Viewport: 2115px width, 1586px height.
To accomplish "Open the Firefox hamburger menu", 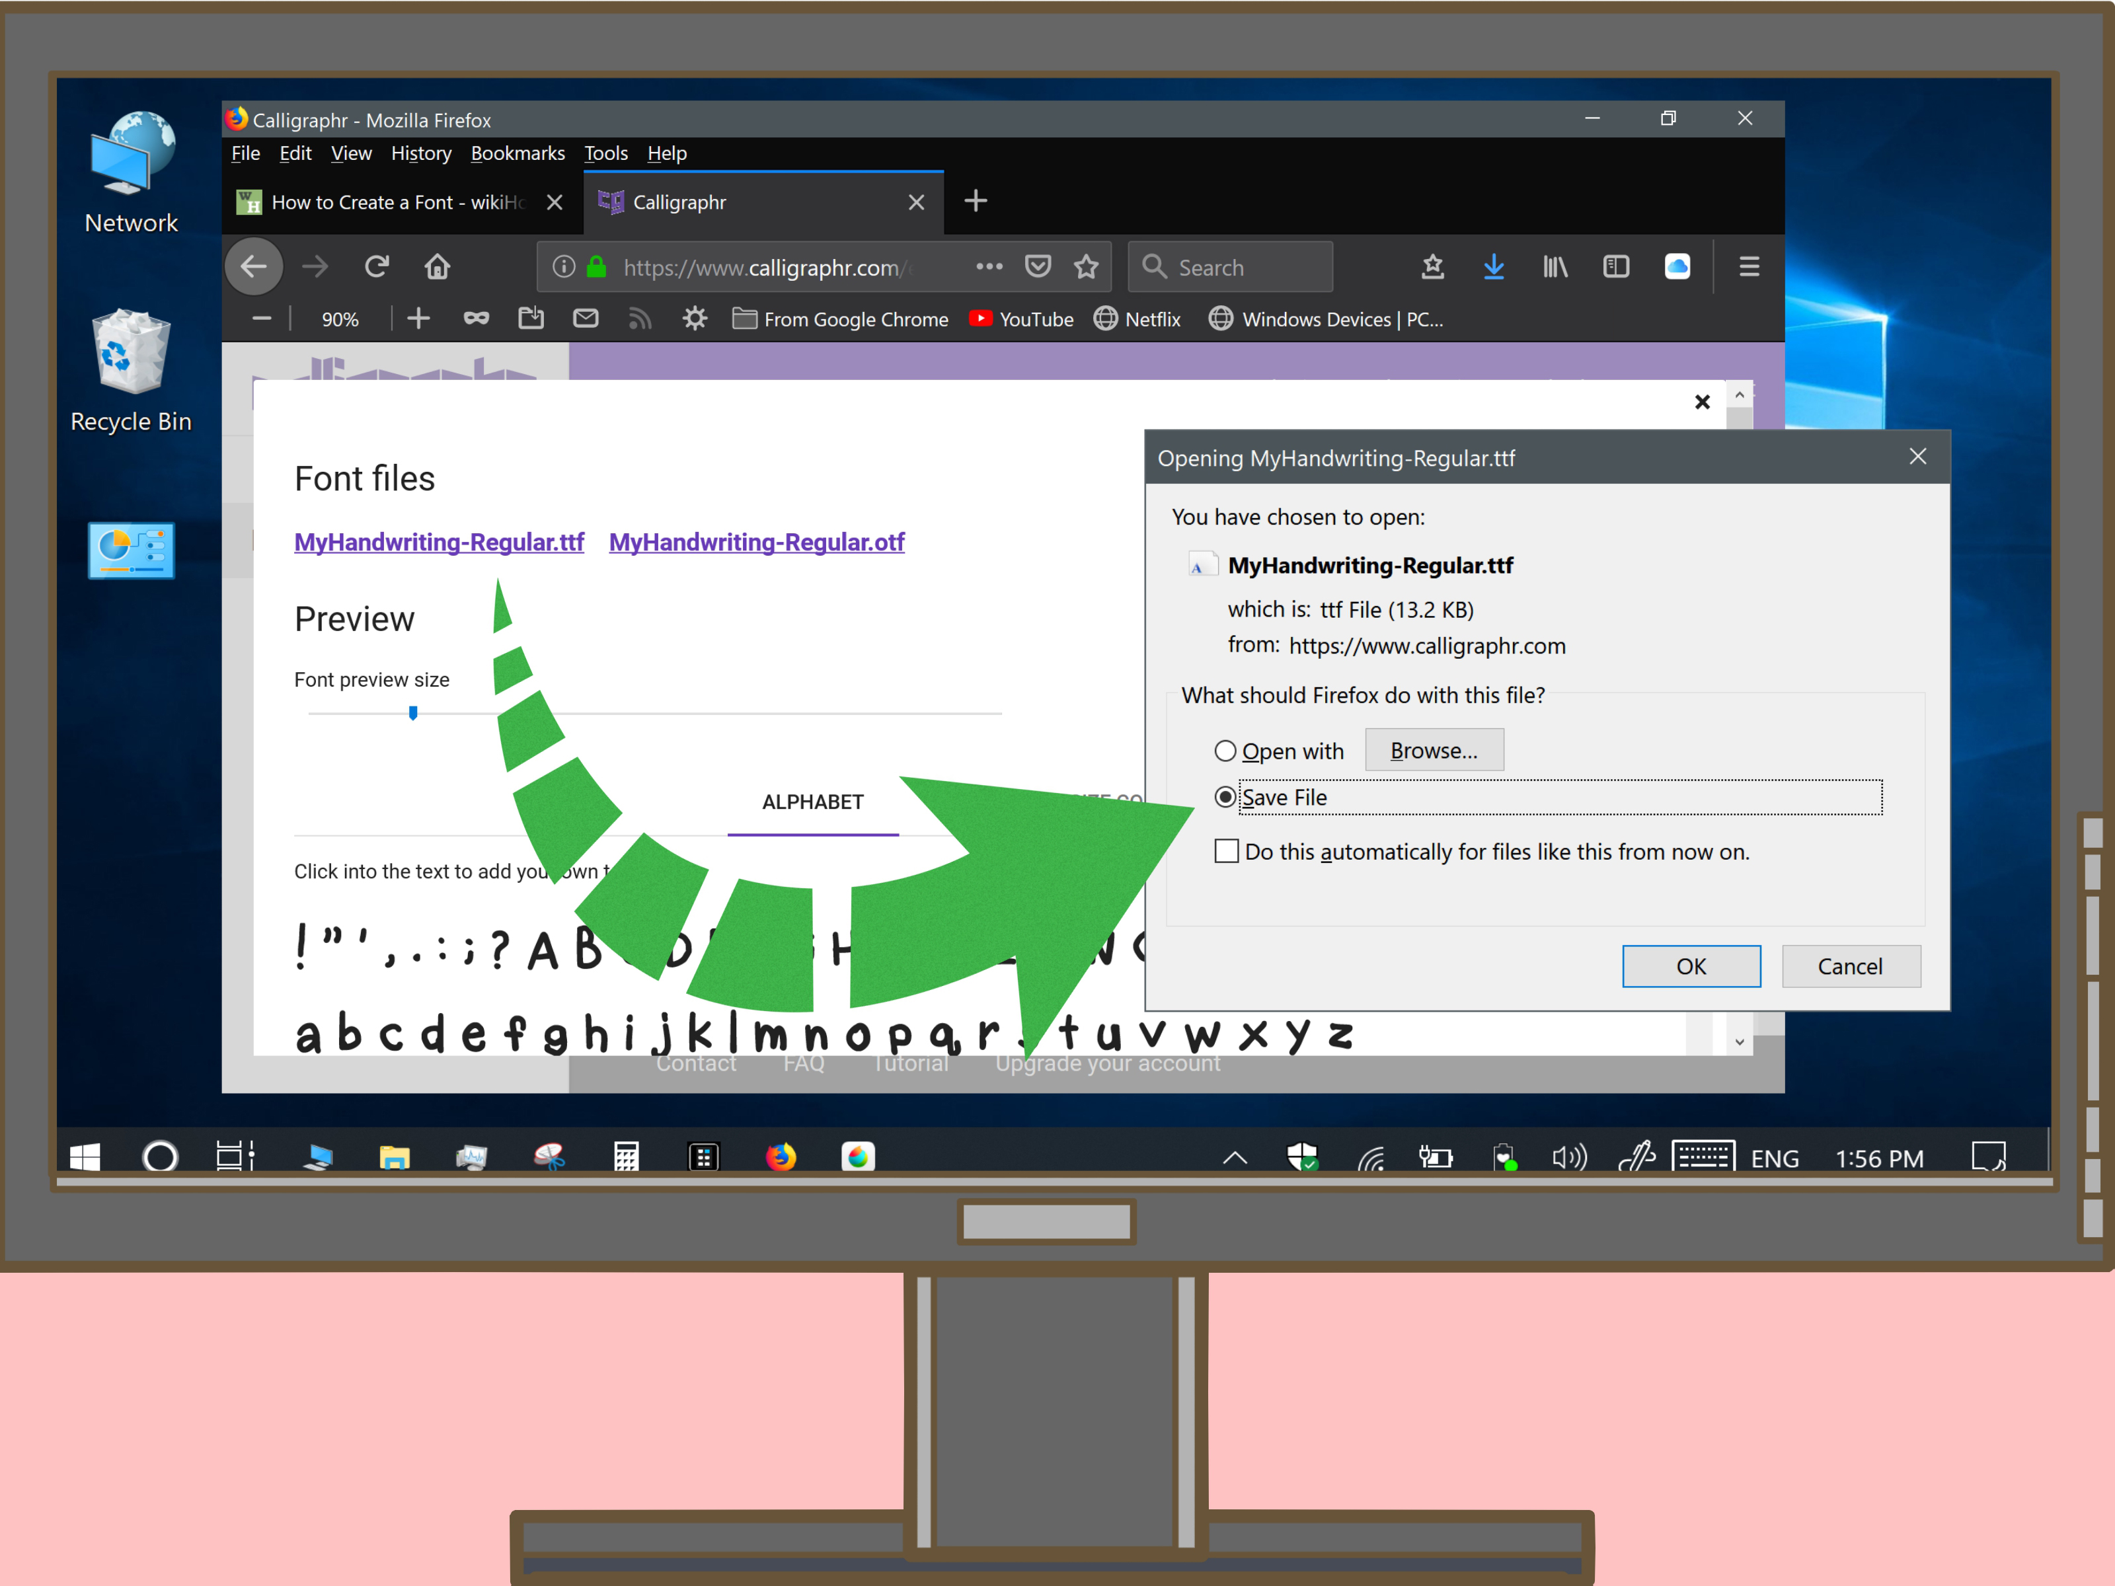I will tap(1749, 267).
